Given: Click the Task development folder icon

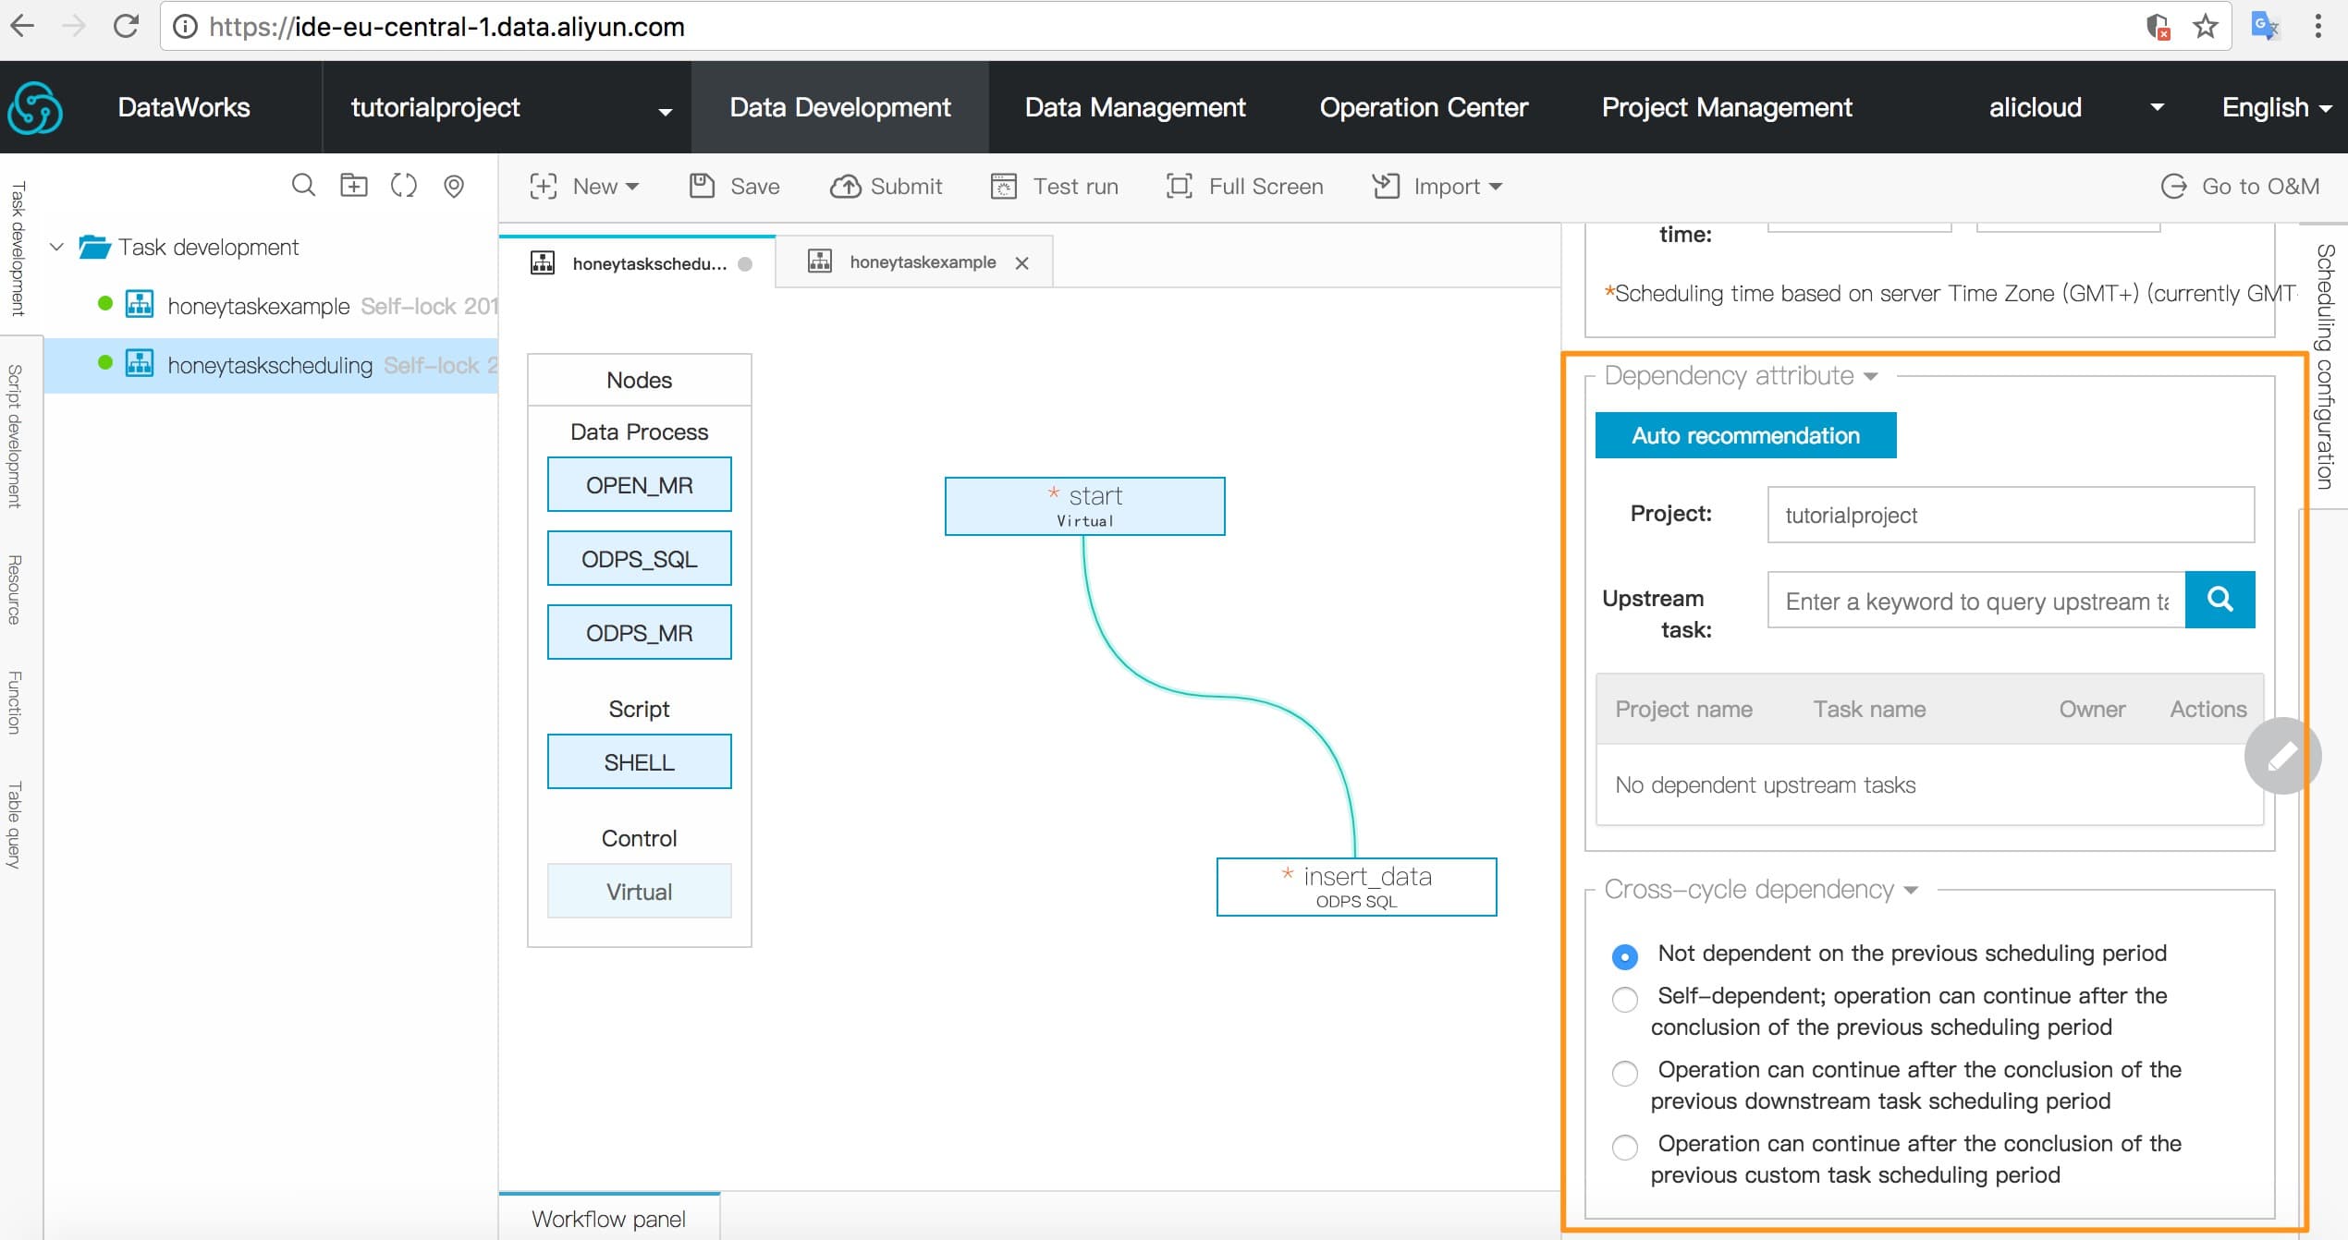Looking at the screenshot, I should point(94,247).
